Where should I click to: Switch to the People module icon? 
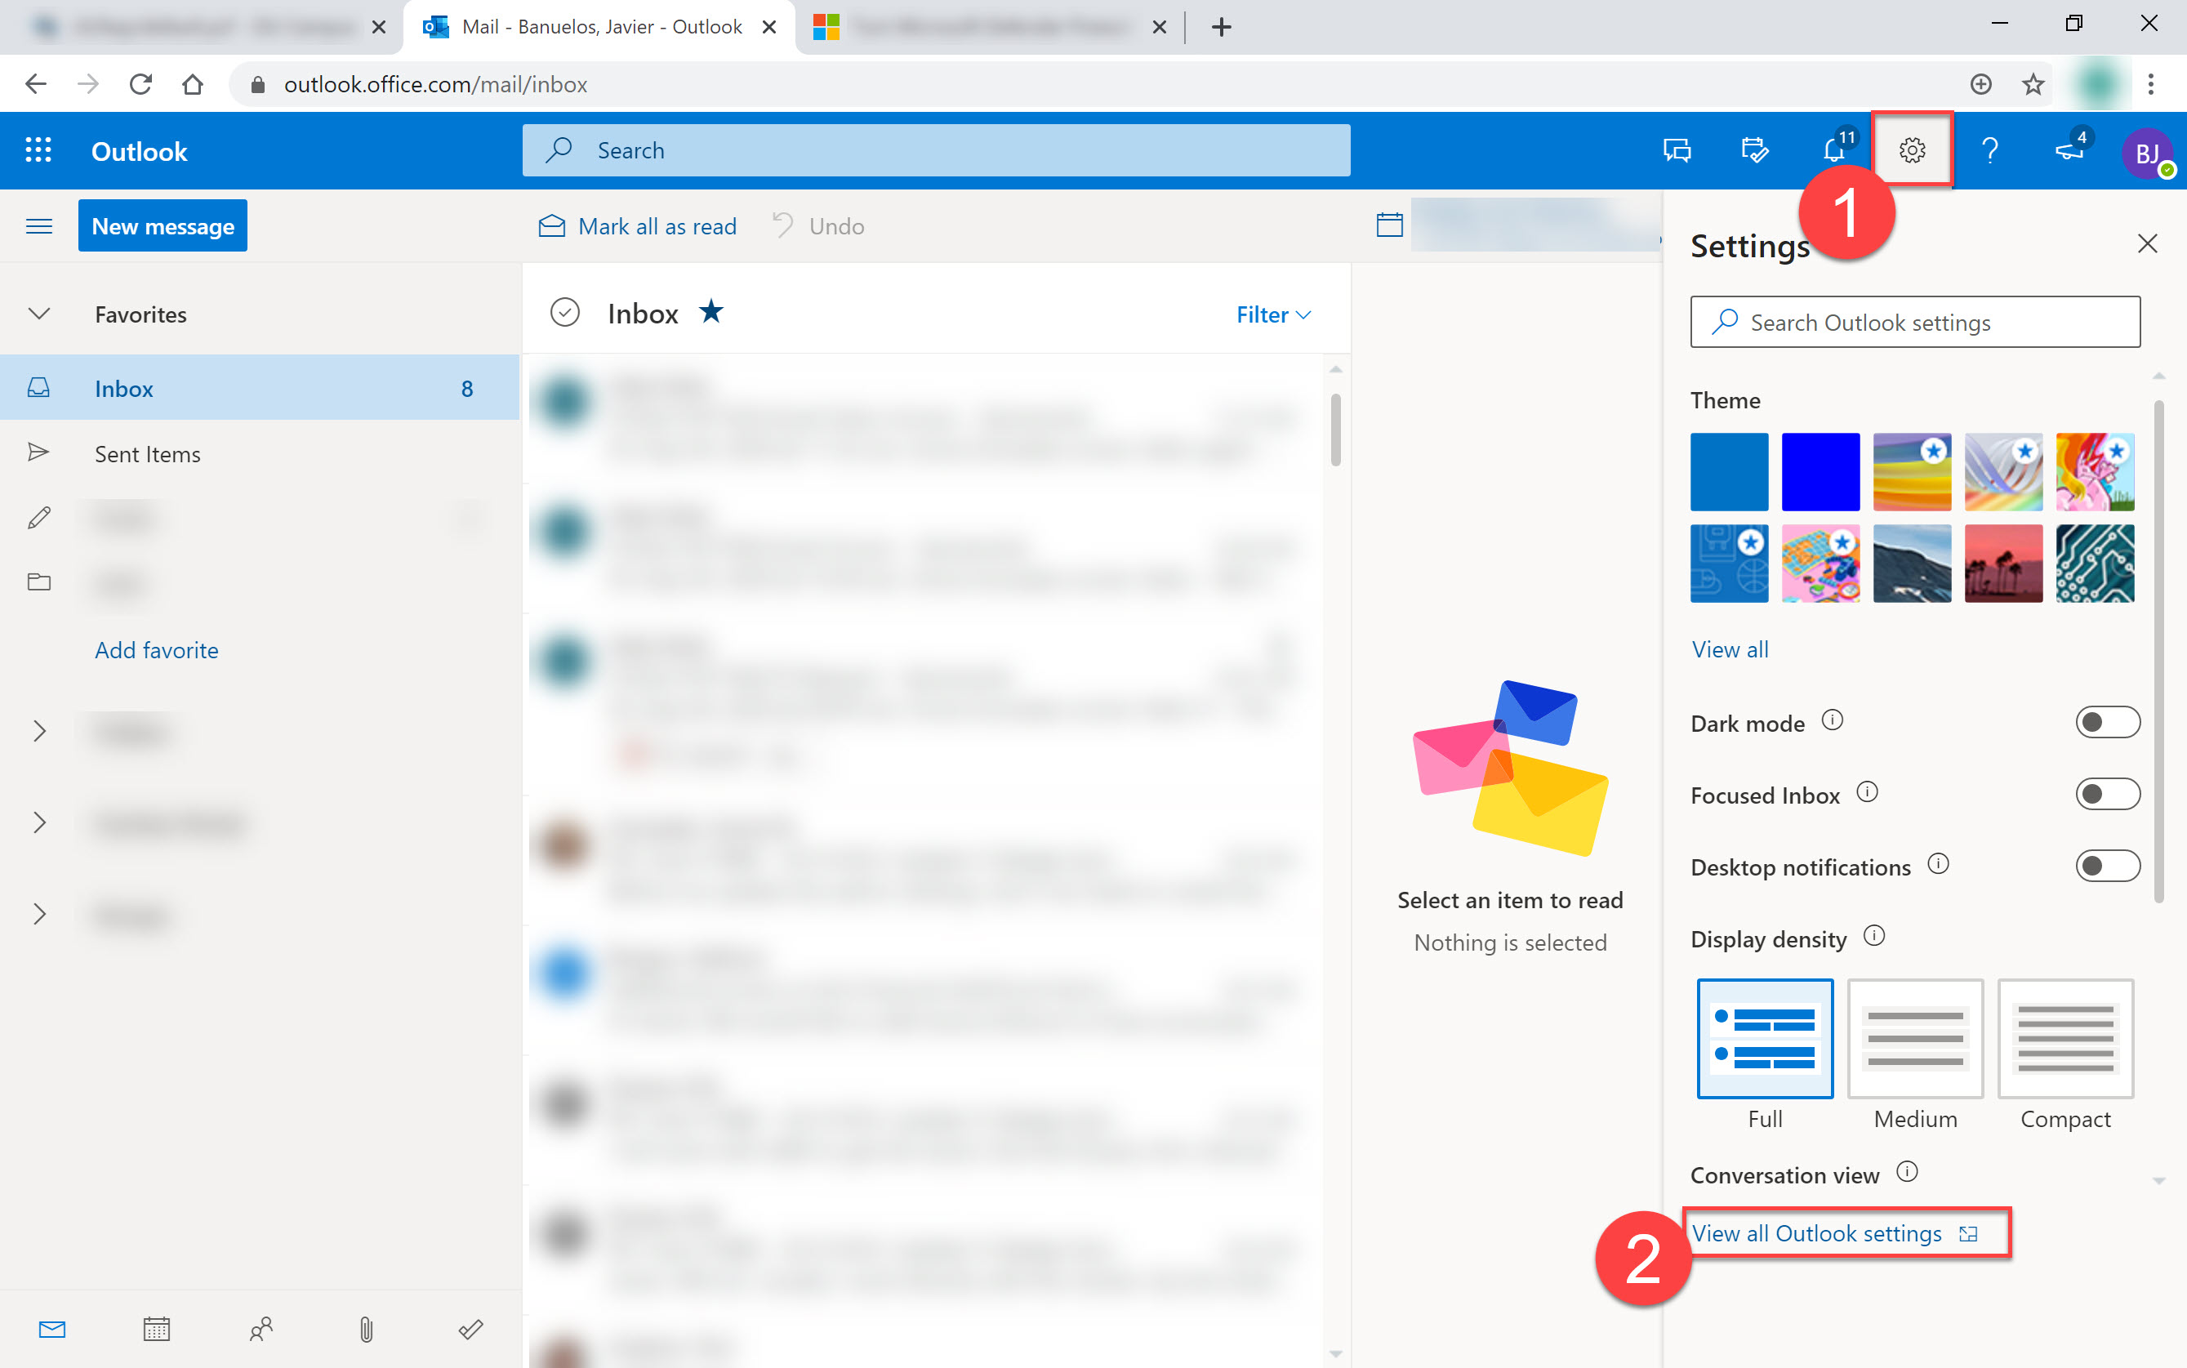[x=261, y=1329]
